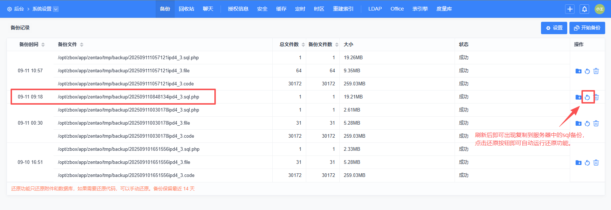Open the 时区 tab
The height and width of the screenshot is (210, 611).
(x=319, y=9)
